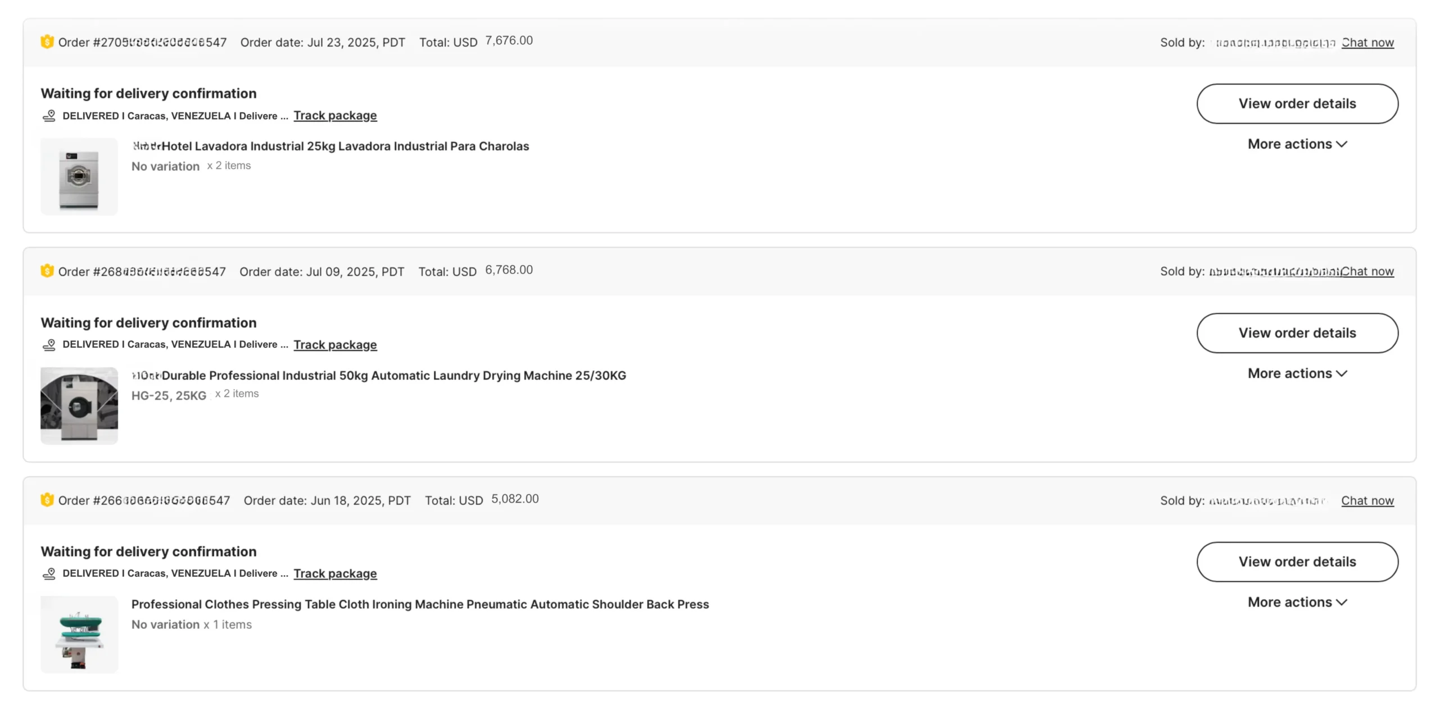Image resolution: width=1439 pixels, height=707 pixels.
Task: Track package for the Jul 09 order
Action: 335,345
